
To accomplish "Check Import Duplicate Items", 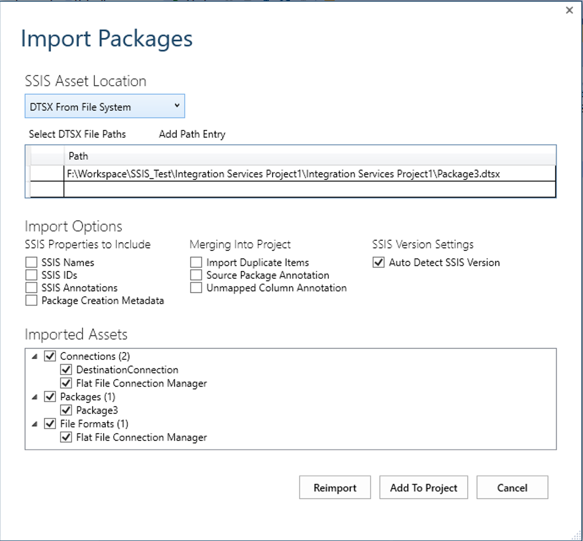I will click(x=196, y=262).
